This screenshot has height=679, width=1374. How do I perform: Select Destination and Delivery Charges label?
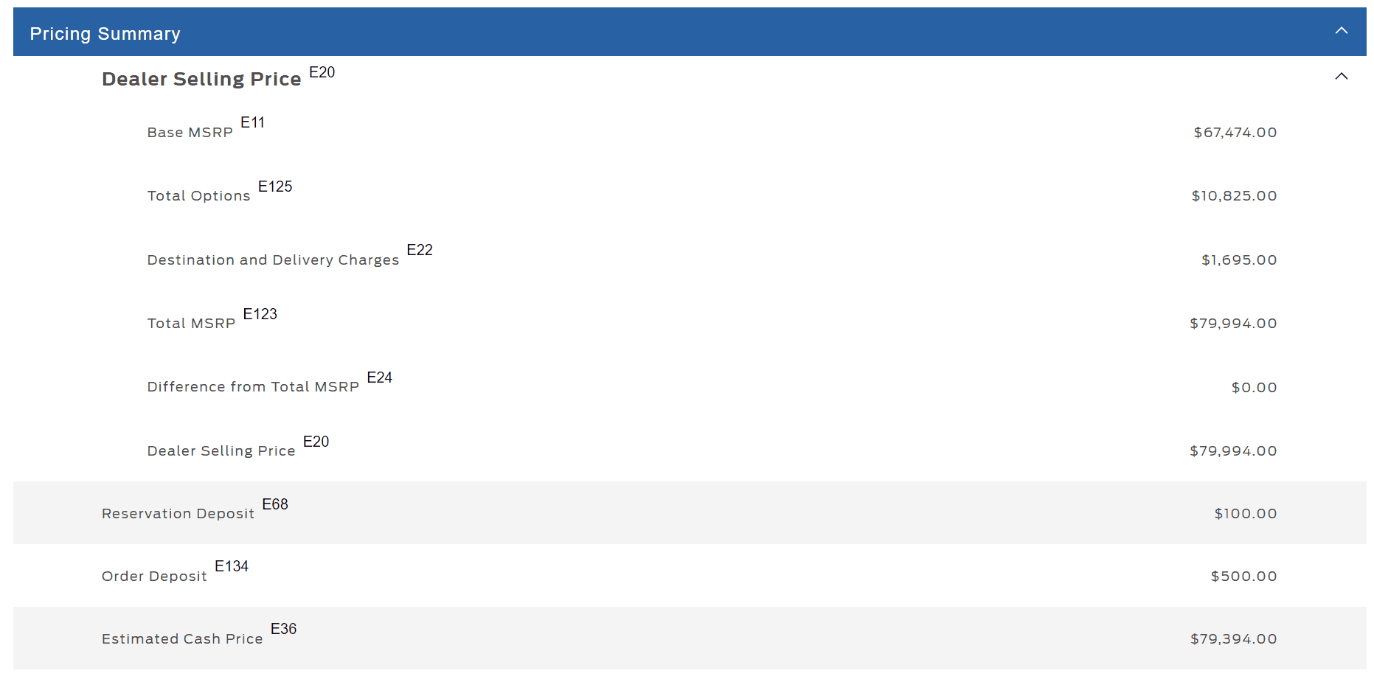(x=273, y=260)
